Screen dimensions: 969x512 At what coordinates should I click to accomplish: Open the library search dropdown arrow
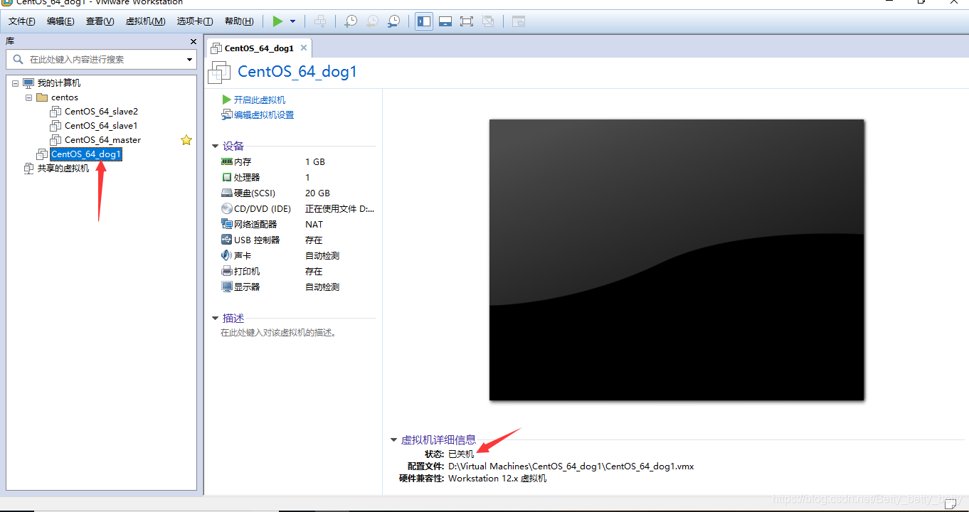tap(190, 60)
